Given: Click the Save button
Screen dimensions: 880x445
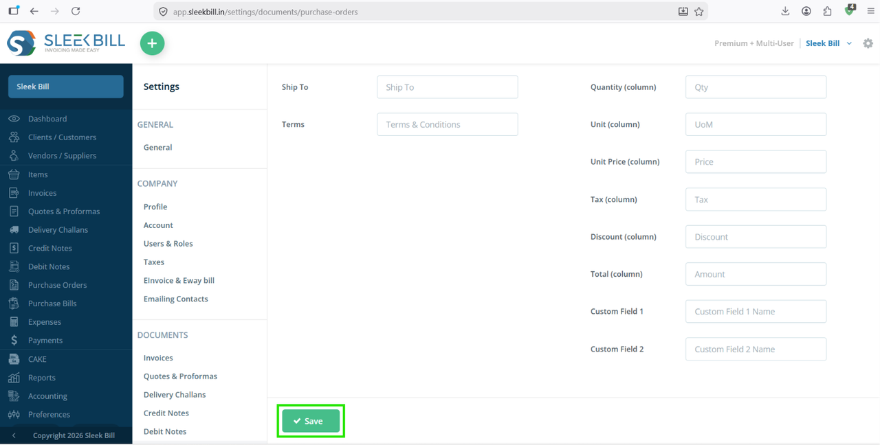Looking at the screenshot, I should [311, 421].
